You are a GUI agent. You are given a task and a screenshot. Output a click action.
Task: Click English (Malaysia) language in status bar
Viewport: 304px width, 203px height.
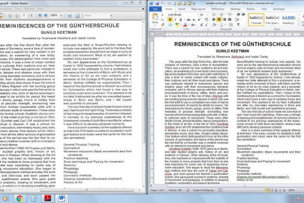[x=204, y=190]
